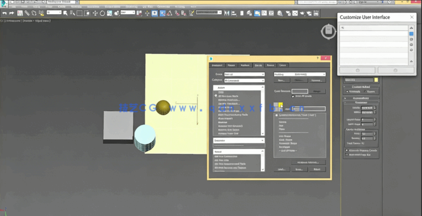
Task: Activate Select and Scale tool
Action: click(x=110, y=13)
